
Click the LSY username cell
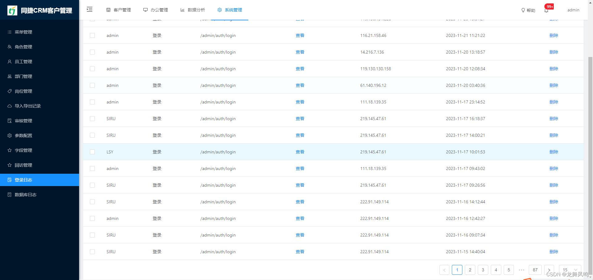[x=110, y=152]
